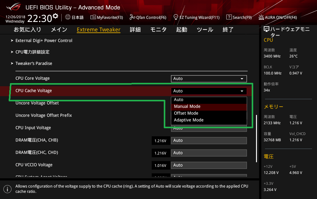Click the settings list scrollbar

pyautogui.click(x=256, y=138)
